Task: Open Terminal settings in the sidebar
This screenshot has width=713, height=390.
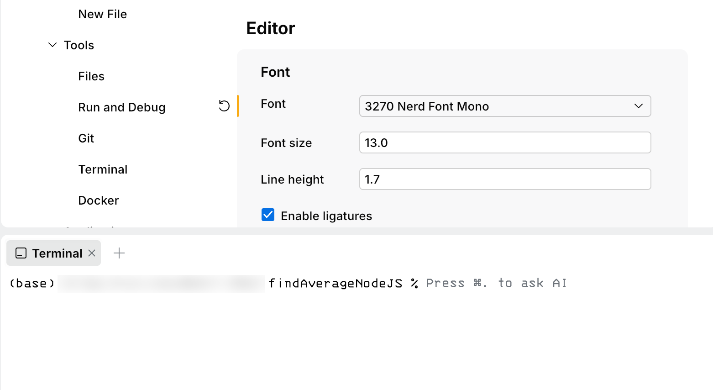Action: point(103,169)
